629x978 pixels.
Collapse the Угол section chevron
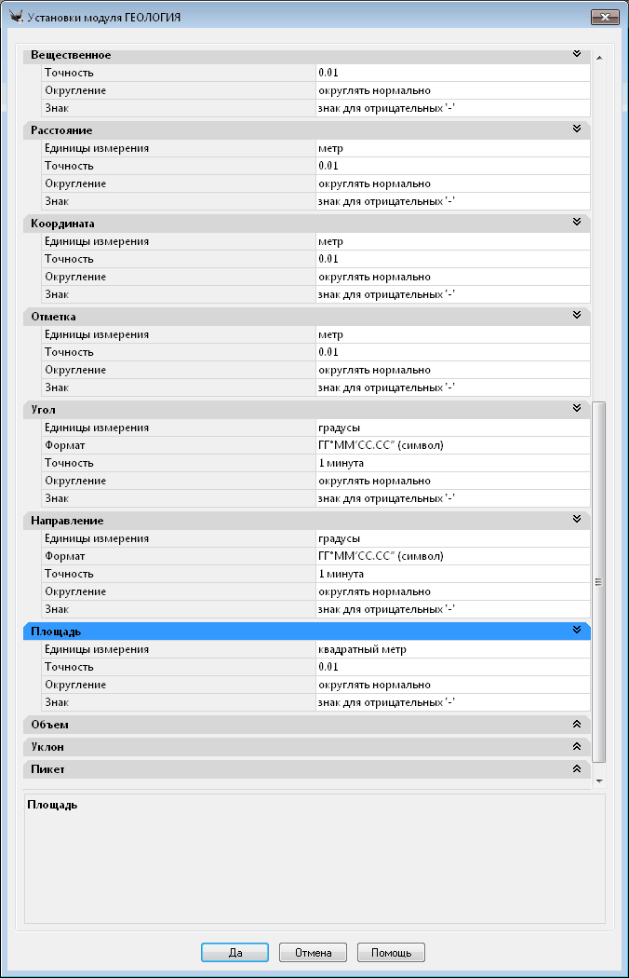click(x=577, y=409)
